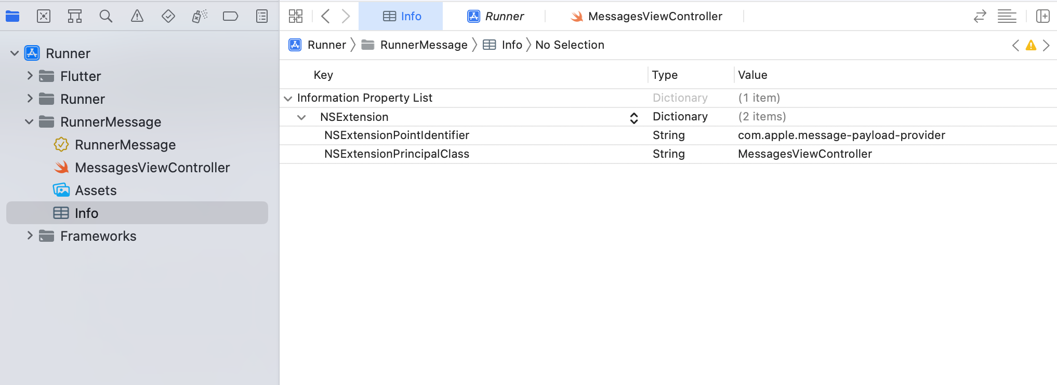Viewport: 1057px width, 385px height.
Task: Switch to the Runner editor tab
Action: pyautogui.click(x=496, y=17)
